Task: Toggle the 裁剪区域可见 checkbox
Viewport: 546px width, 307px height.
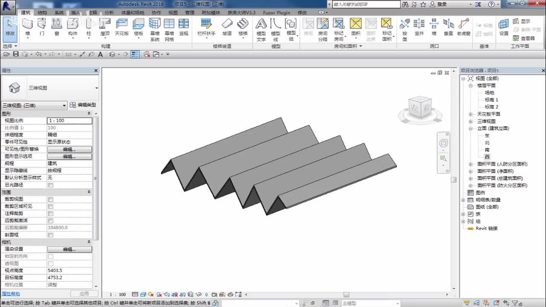Action: coord(51,206)
